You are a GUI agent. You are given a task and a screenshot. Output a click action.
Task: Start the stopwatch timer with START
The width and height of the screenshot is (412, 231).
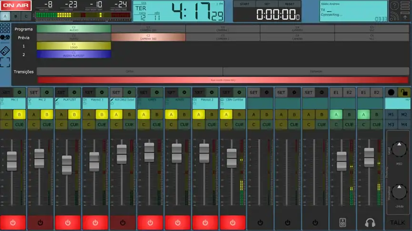(x=244, y=4)
